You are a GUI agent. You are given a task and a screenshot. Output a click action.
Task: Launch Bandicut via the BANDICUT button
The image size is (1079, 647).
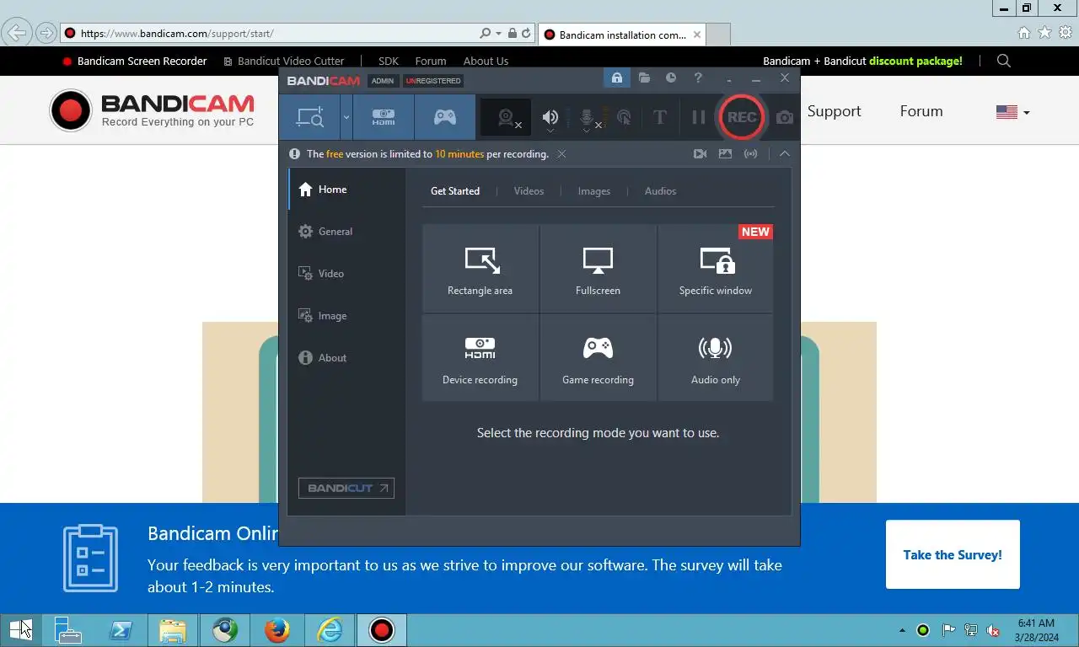[346, 488]
